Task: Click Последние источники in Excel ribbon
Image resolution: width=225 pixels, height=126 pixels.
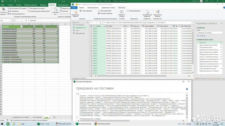Action: pos(36,8)
